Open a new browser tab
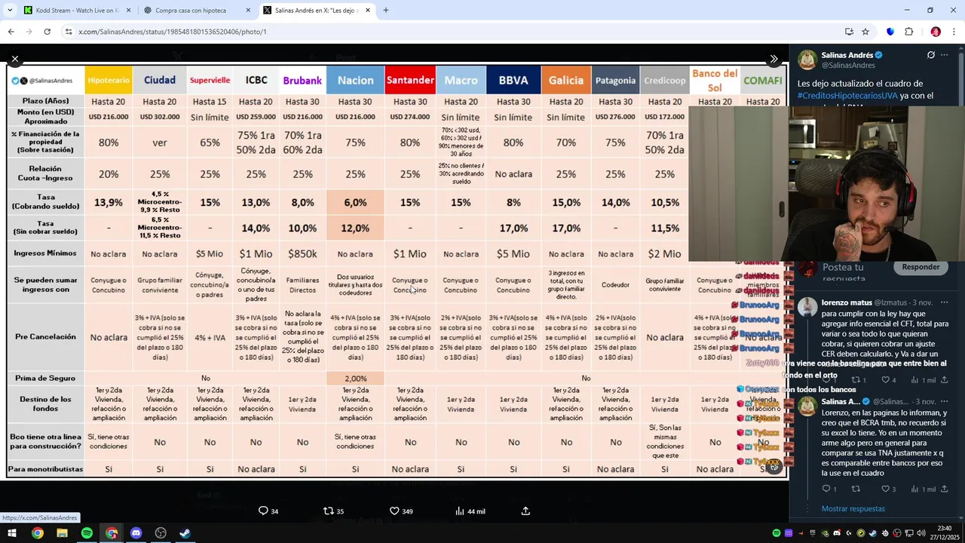965x543 pixels. [386, 11]
